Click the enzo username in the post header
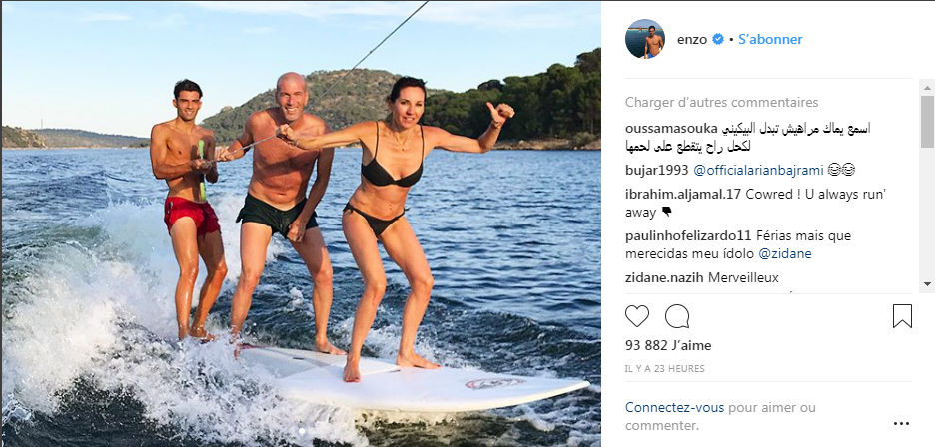The width and height of the screenshot is (935, 447). (691, 39)
